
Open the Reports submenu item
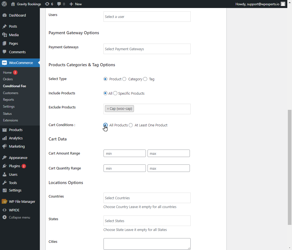[8, 100]
